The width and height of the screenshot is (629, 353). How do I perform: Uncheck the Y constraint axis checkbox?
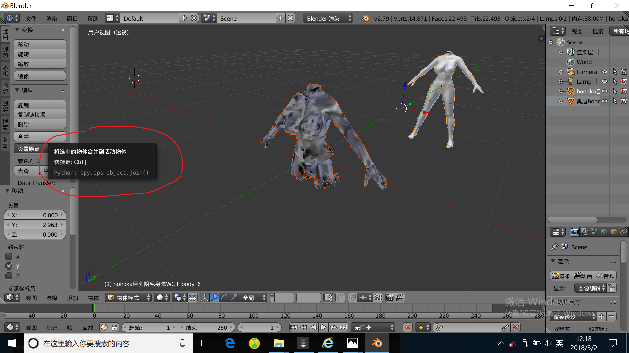click(x=9, y=266)
